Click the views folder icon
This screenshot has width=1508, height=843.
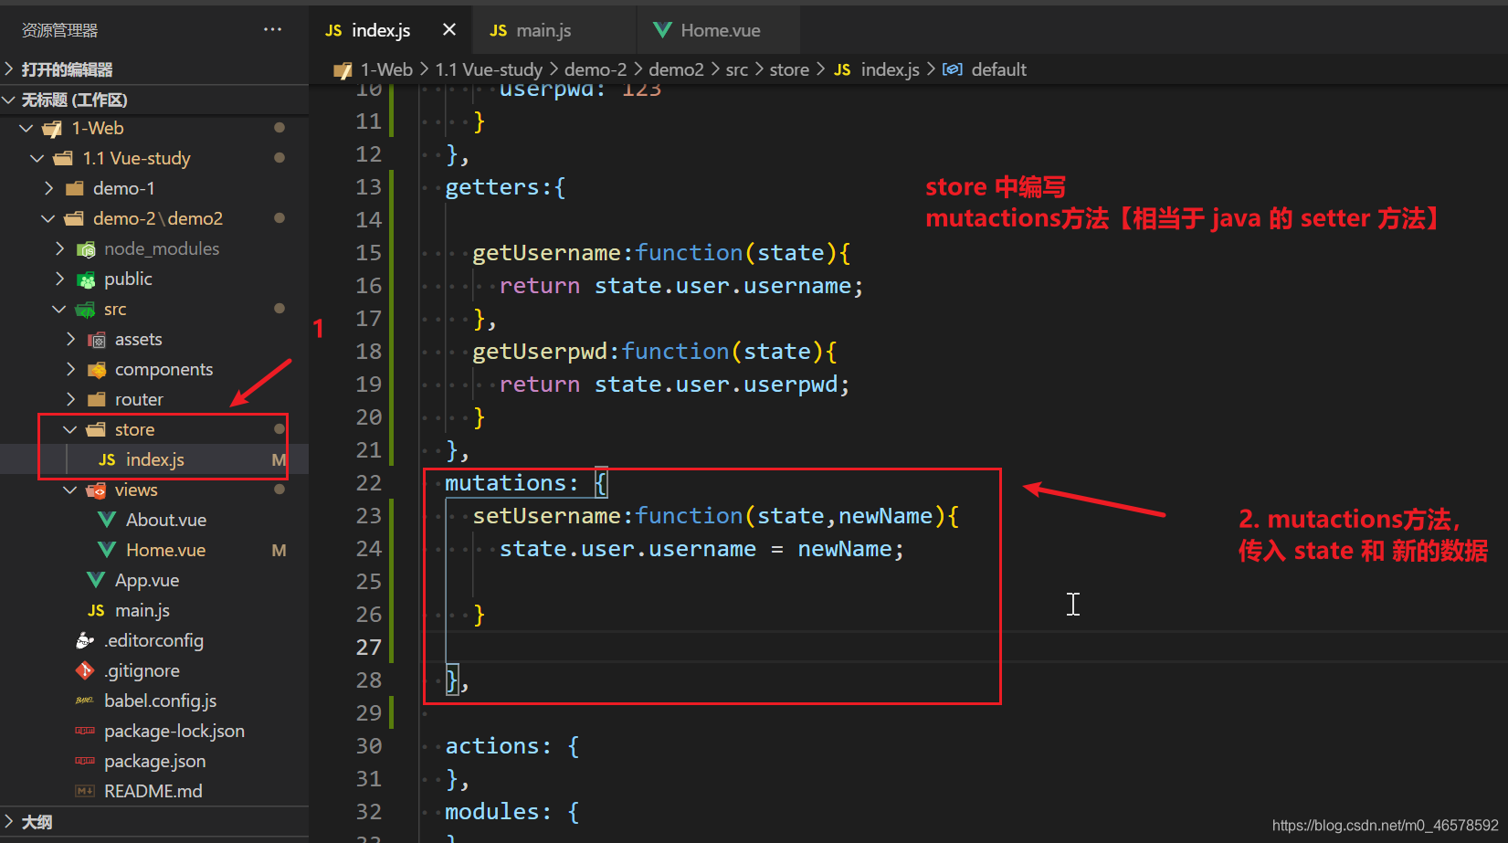tap(96, 490)
